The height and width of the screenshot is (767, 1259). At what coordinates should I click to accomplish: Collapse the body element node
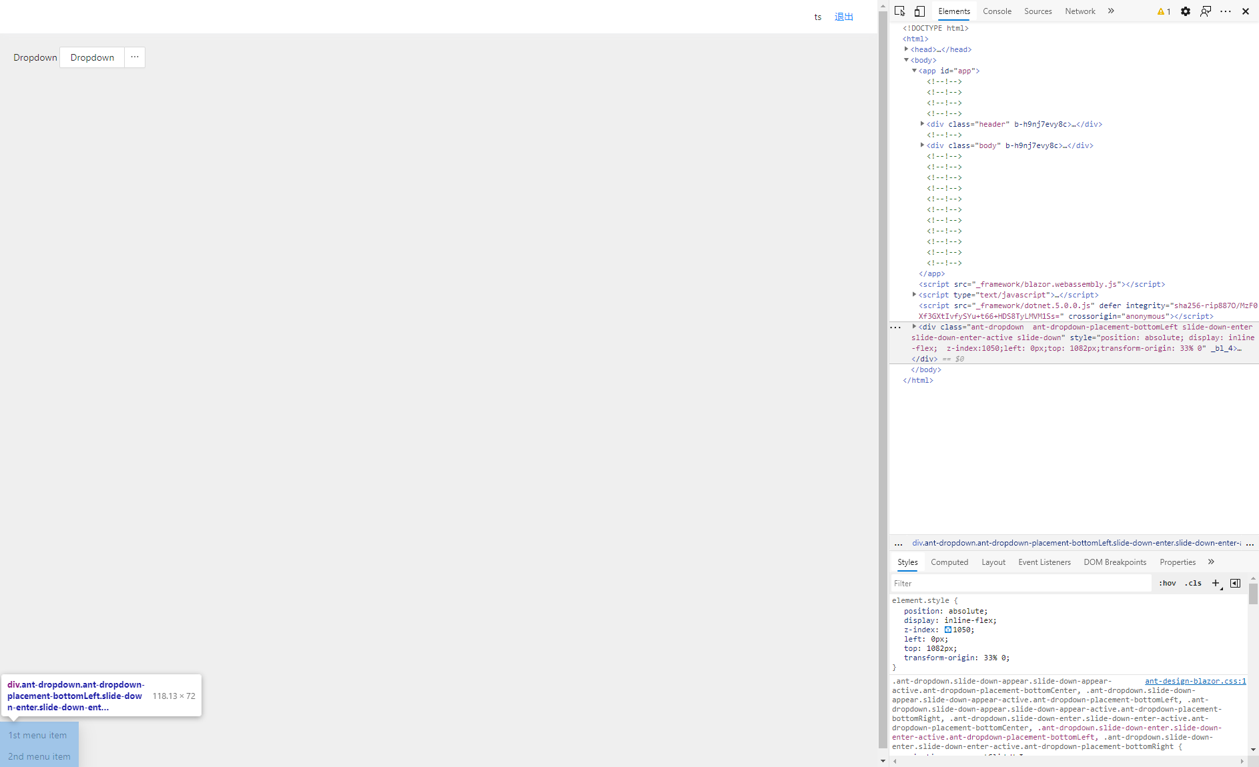pyautogui.click(x=907, y=60)
